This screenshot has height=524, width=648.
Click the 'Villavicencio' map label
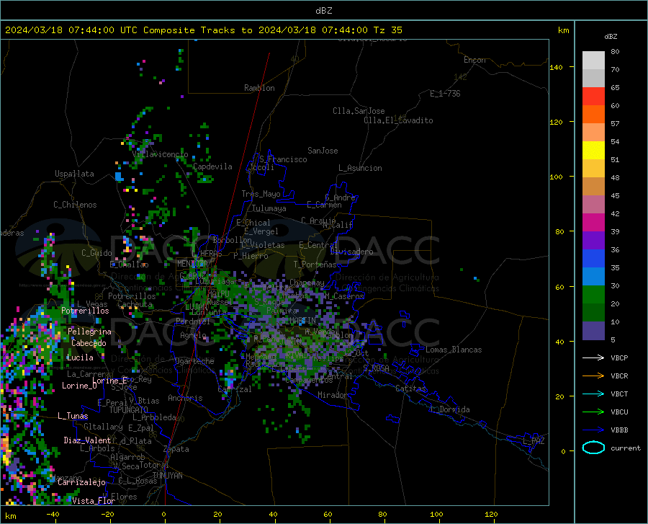(161, 154)
